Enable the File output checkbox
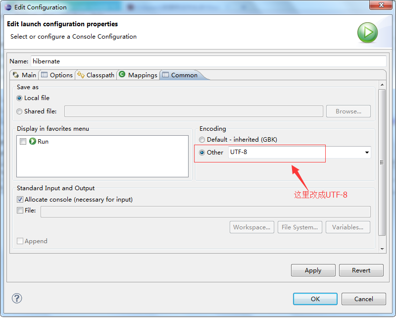 tap(19, 210)
